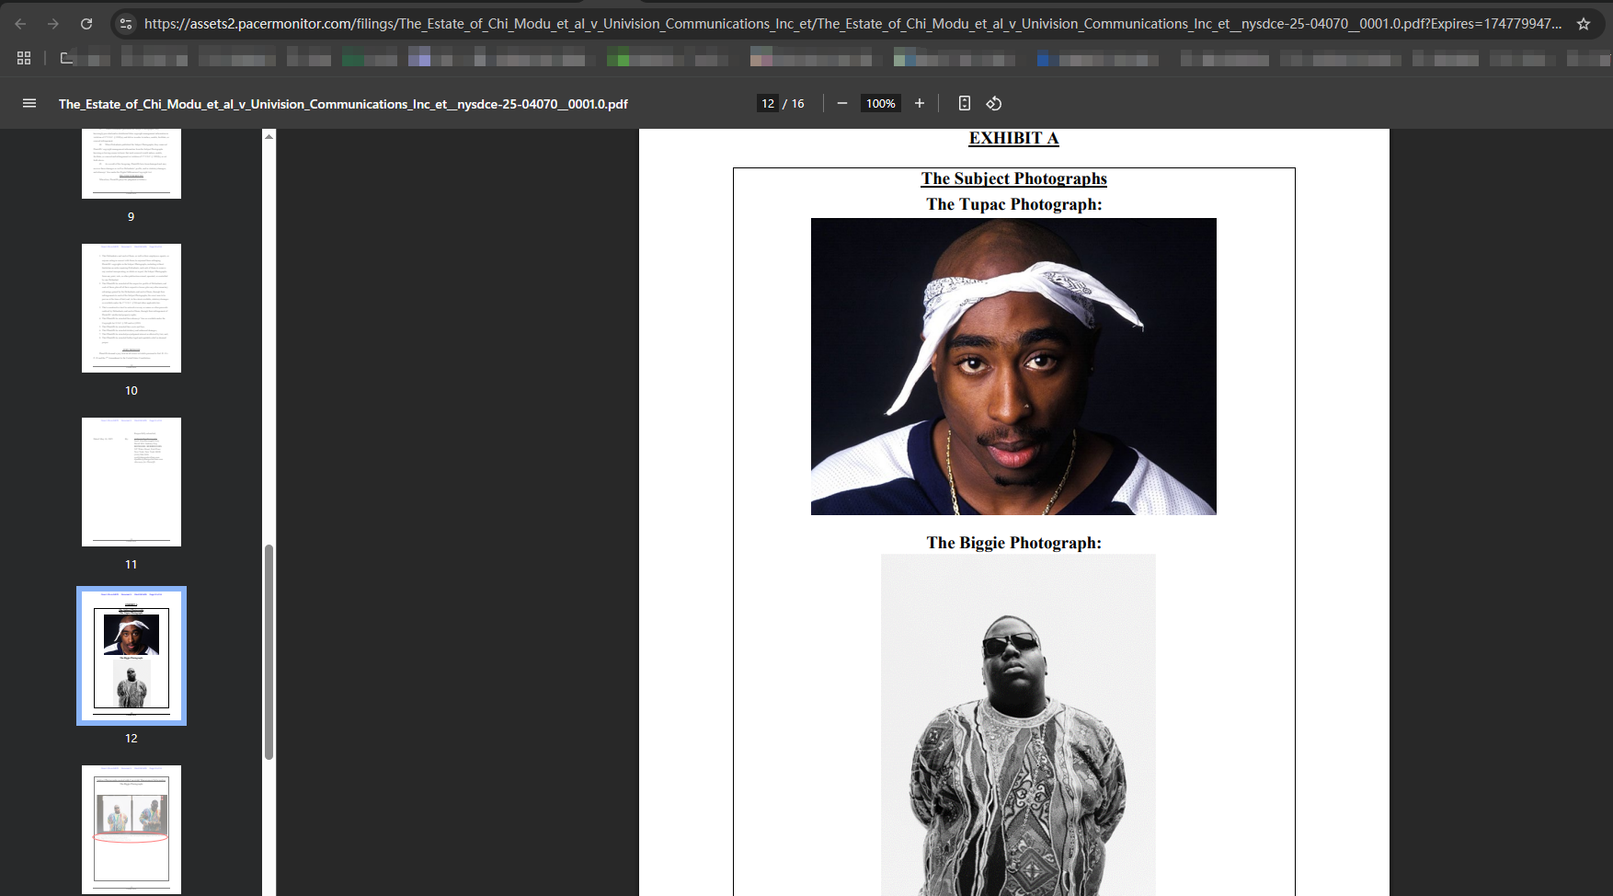Jump to page 10 thumbnail

tap(132, 308)
